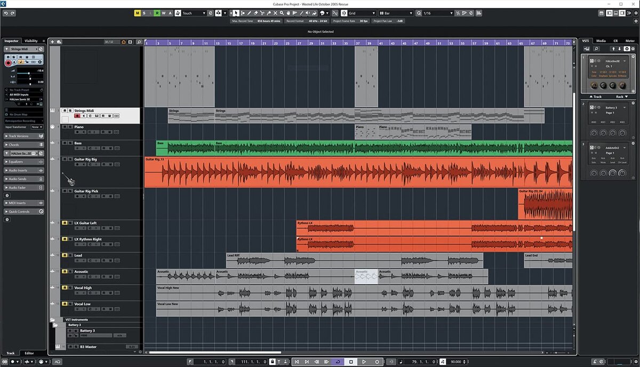This screenshot has width=640, height=367.
Task: Unmute the Vocal High track
Action: (65, 288)
